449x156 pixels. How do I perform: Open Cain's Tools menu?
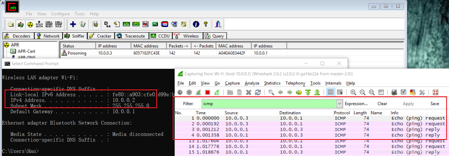tap(80, 14)
